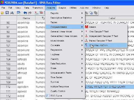Click label 'AGE OF RESPONDENT' cell
The height and width of the screenshot is (100, 134).
tap(109, 77)
